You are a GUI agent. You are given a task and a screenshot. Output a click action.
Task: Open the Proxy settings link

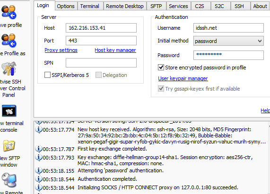pyautogui.click(x=61, y=50)
